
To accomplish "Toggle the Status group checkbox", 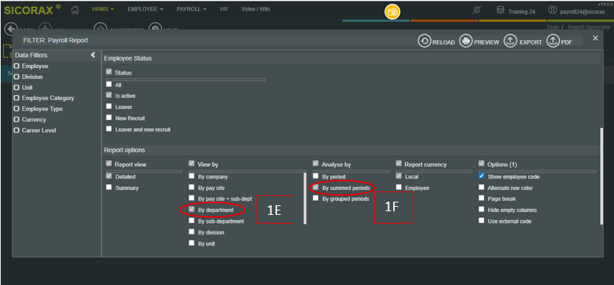I will [108, 72].
